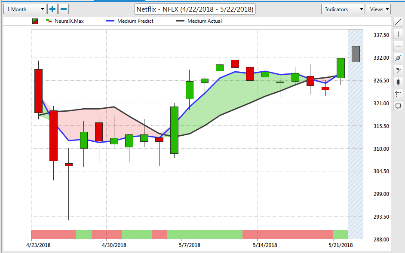This screenshot has height=253, width=405.
Task: Click the blue line eraser tool
Action: click(x=398, y=58)
